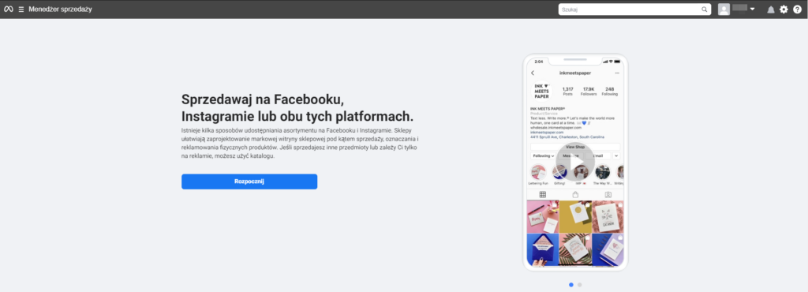This screenshot has height=292, width=808.
Task: Click the back arrow in phone preview
Action: [533, 73]
